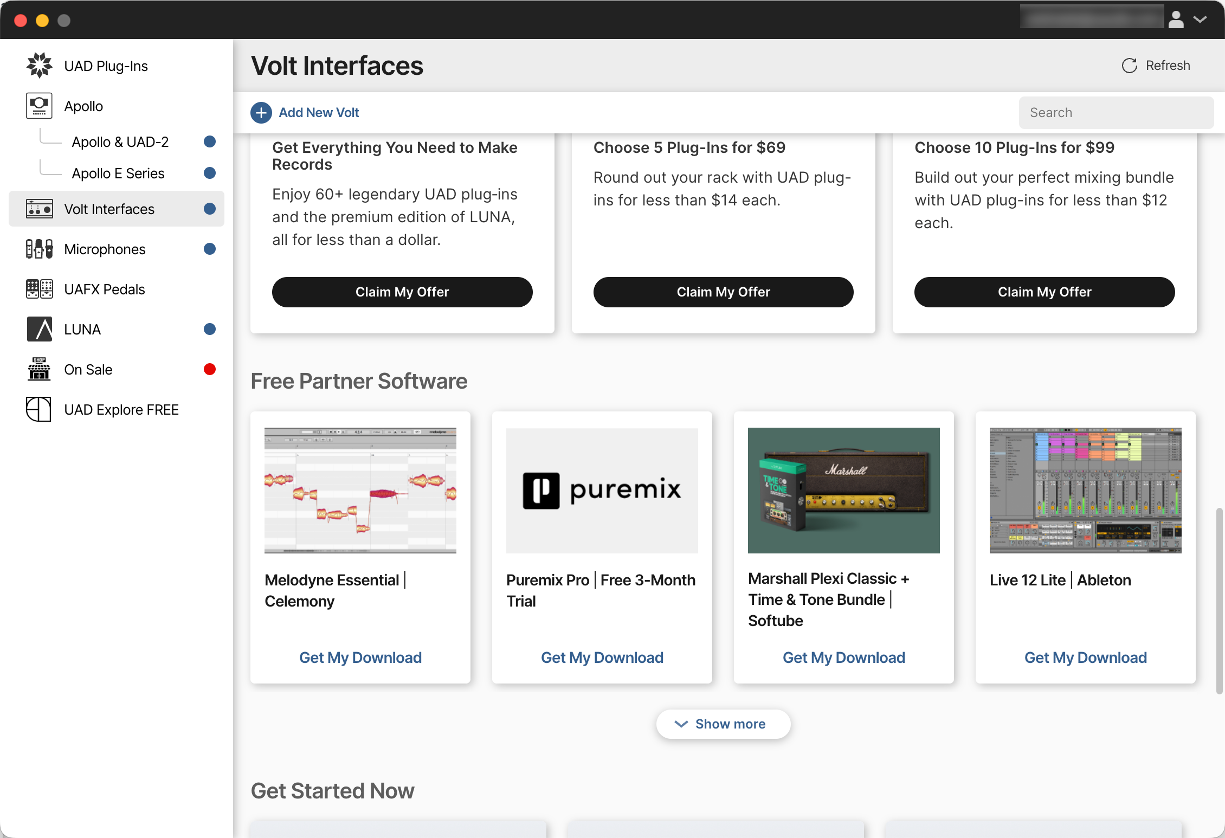The image size is (1225, 838).
Task: Get Marshall Plexi Classic bundle download
Action: (x=844, y=657)
